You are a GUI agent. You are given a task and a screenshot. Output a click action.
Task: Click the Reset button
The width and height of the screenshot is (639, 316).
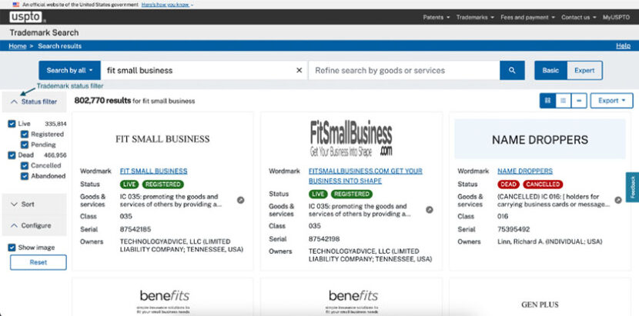pyautogui.click(x=38, y=262)
